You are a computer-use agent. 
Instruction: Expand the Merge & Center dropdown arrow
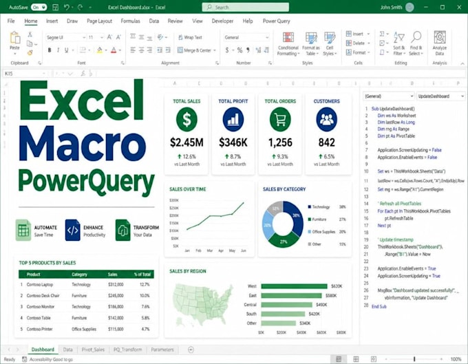(x=215, y=50)
